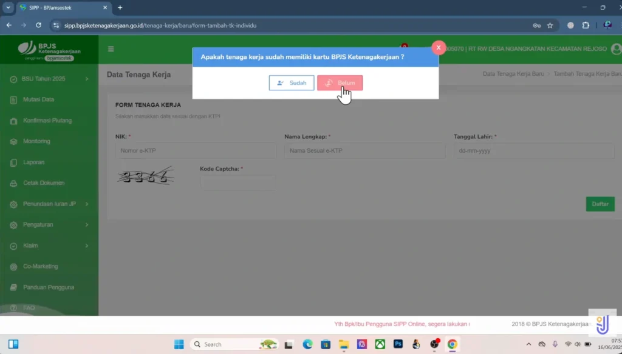The height and width of the screenshot is (354, 622).
Task: Click inside the Kode Captcha input field
Action: (238, 182)
